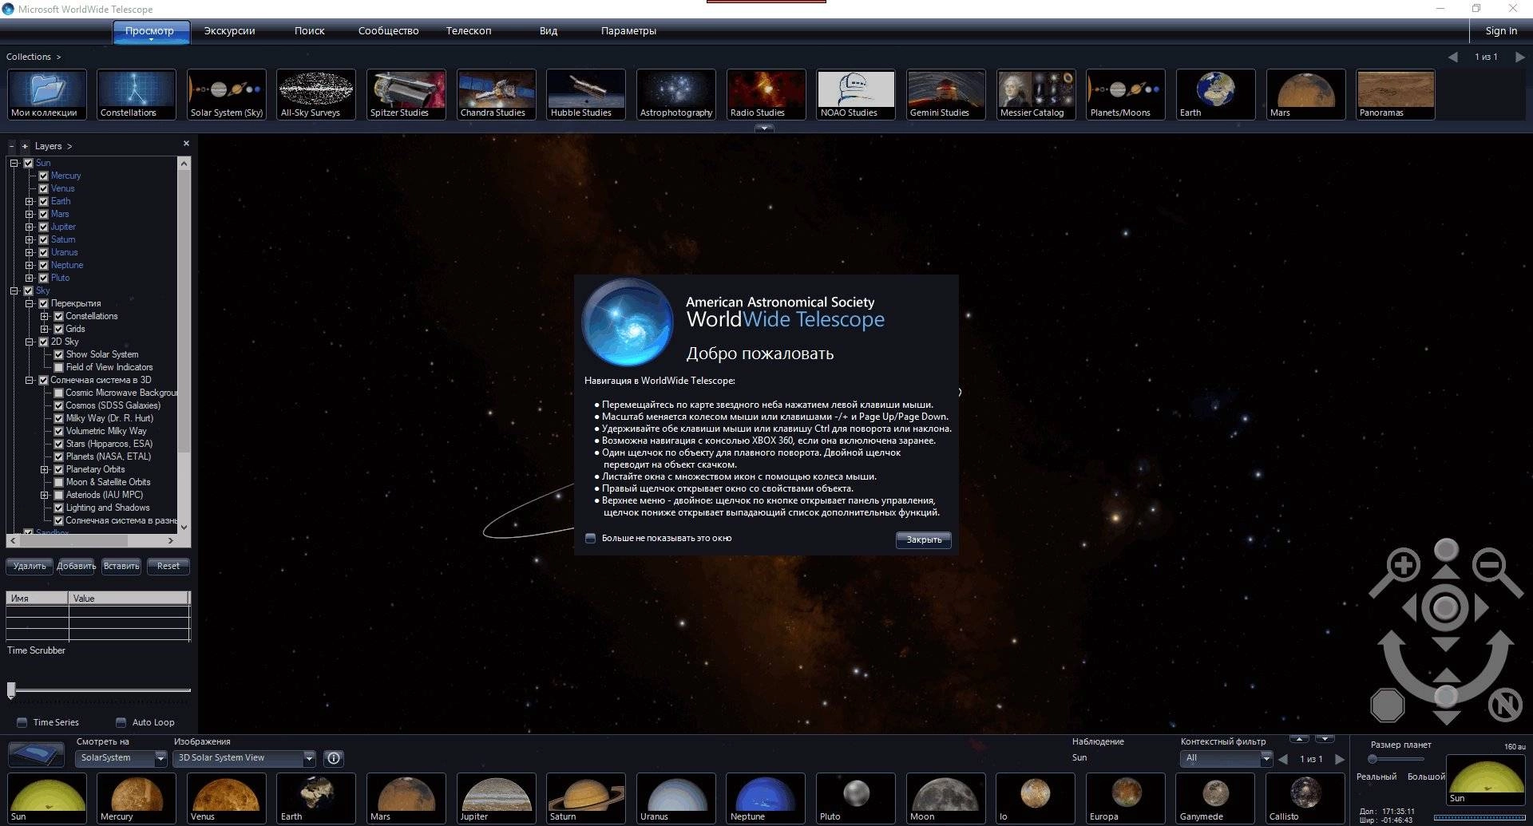Image resolution: width=1533 pixels, height=826 pixels.
Task: Open the Параметры menu tab
Action: click(628, 31)
